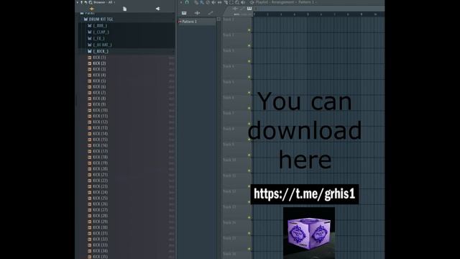Select the KICK (1) sample

tap(99, 58)
